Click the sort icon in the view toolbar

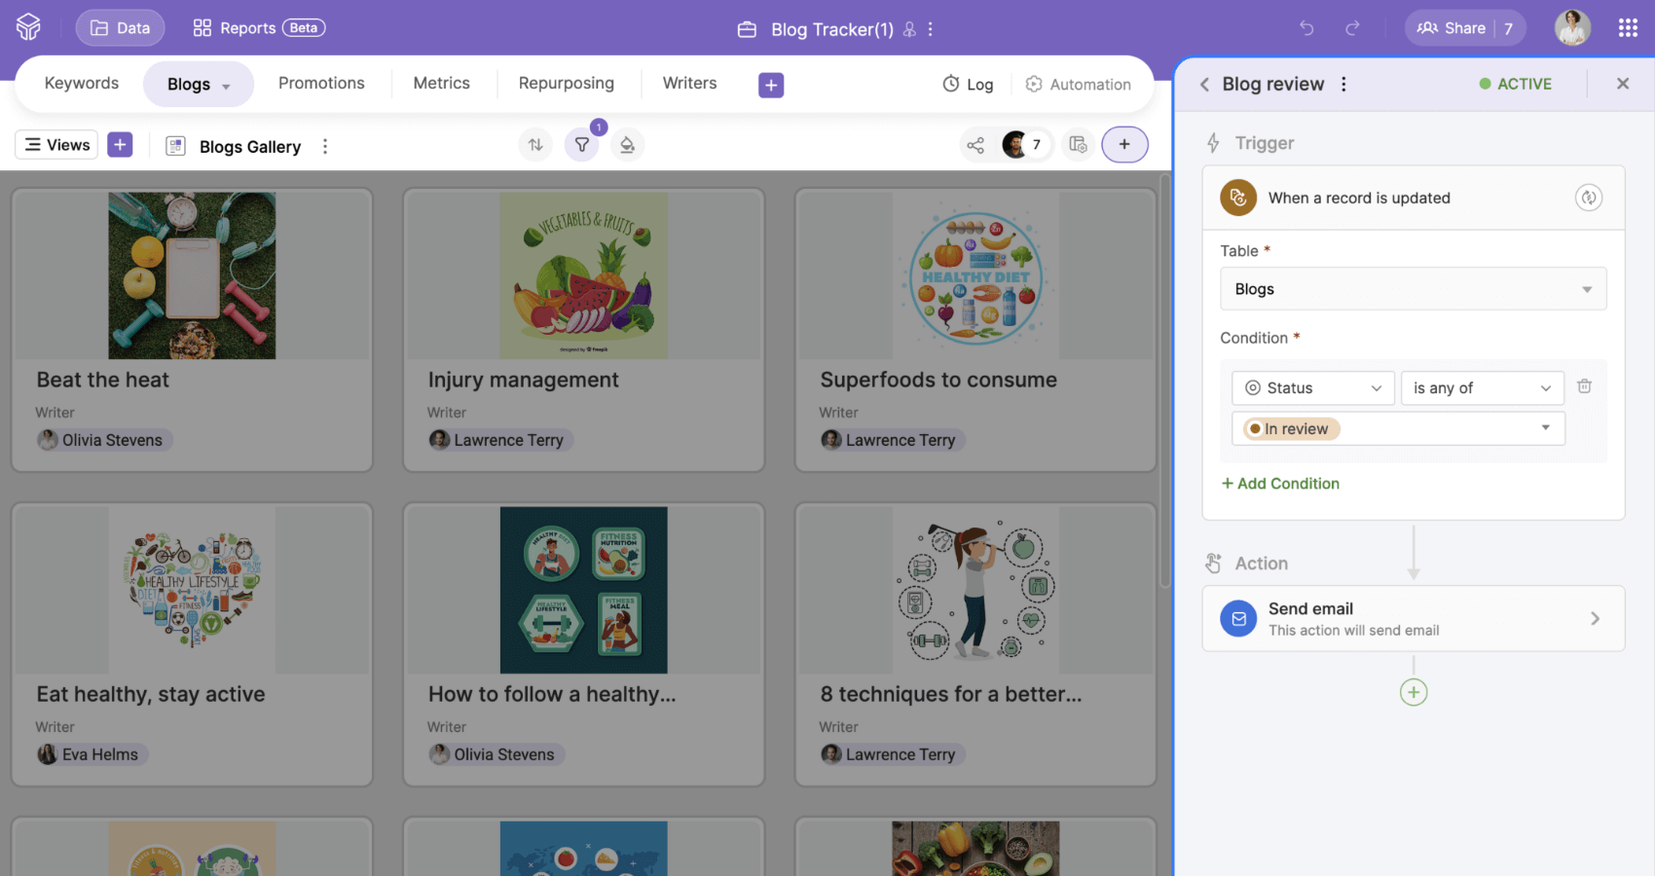[535, 145]
